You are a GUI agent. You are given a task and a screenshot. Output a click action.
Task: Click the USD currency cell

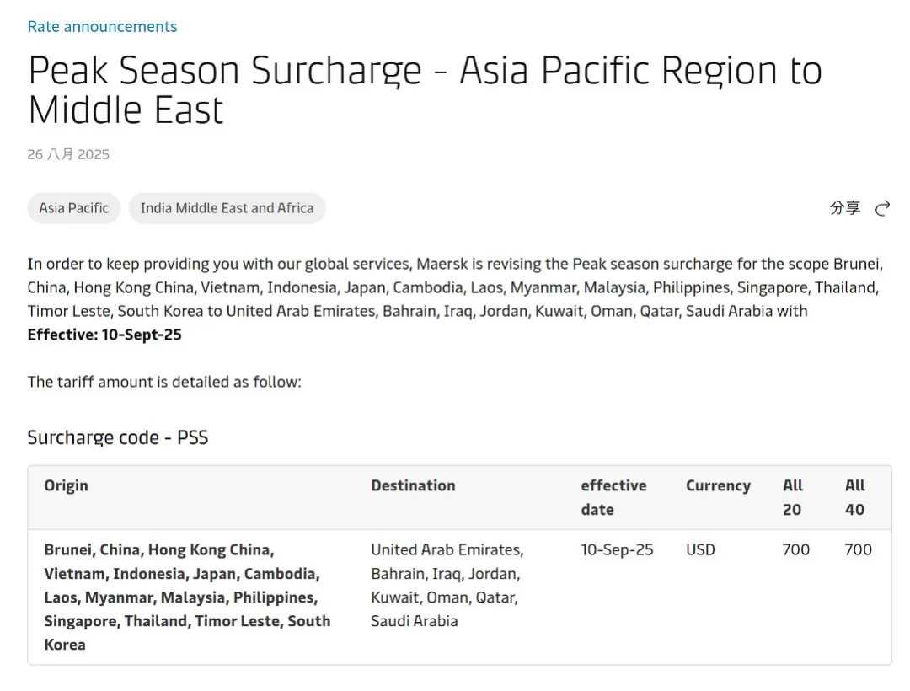pos(700,549)
